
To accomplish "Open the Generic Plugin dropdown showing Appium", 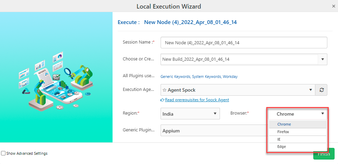I will [x=214, y=131].
